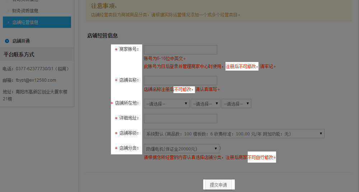The image size is (359, 192).
Task: Click the 平台联系方式 heading
Action: (19, 55)
